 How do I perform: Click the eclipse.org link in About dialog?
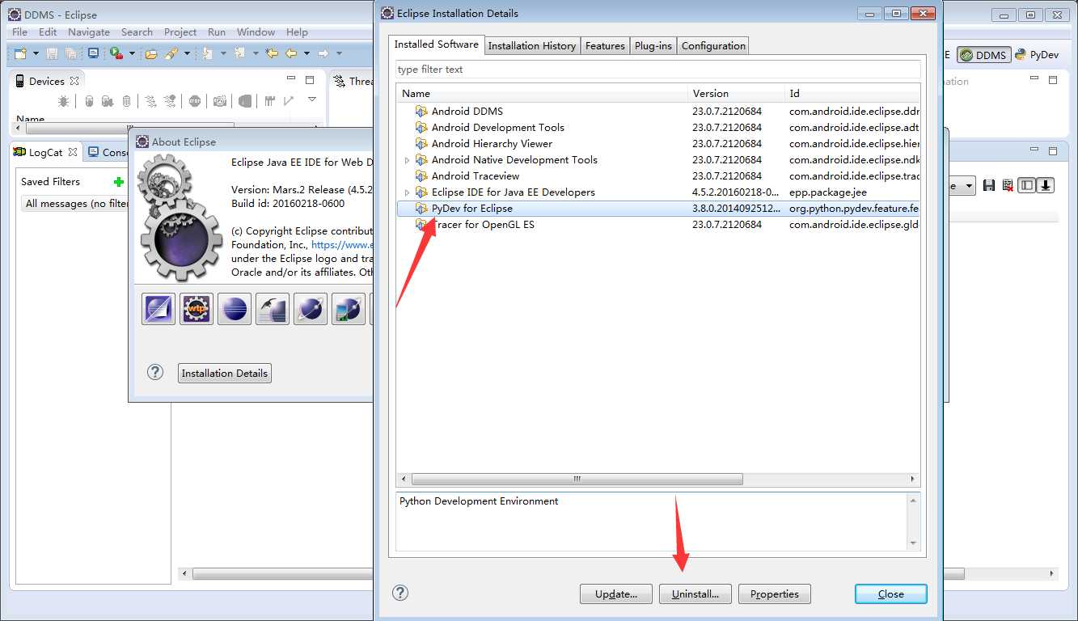tap(342, 245)
